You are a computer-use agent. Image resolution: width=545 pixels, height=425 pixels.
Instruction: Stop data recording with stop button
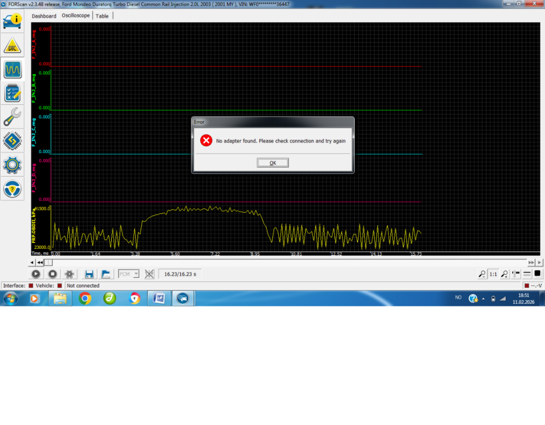52,274
